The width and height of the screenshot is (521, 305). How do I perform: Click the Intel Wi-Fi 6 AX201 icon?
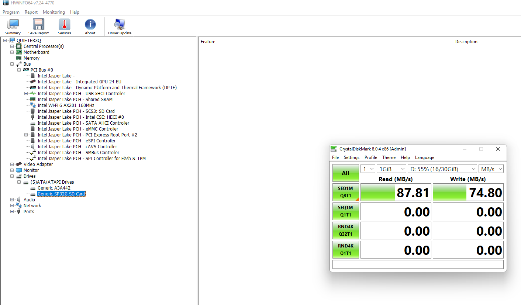point(33,105)
